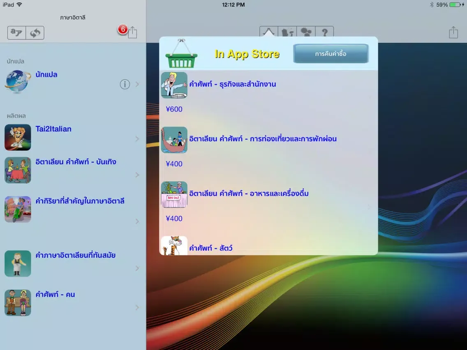Tap the Wi-Fi status icon
Image resolution: width=467 pixels, height=350 pixels.
pos(19,5)
